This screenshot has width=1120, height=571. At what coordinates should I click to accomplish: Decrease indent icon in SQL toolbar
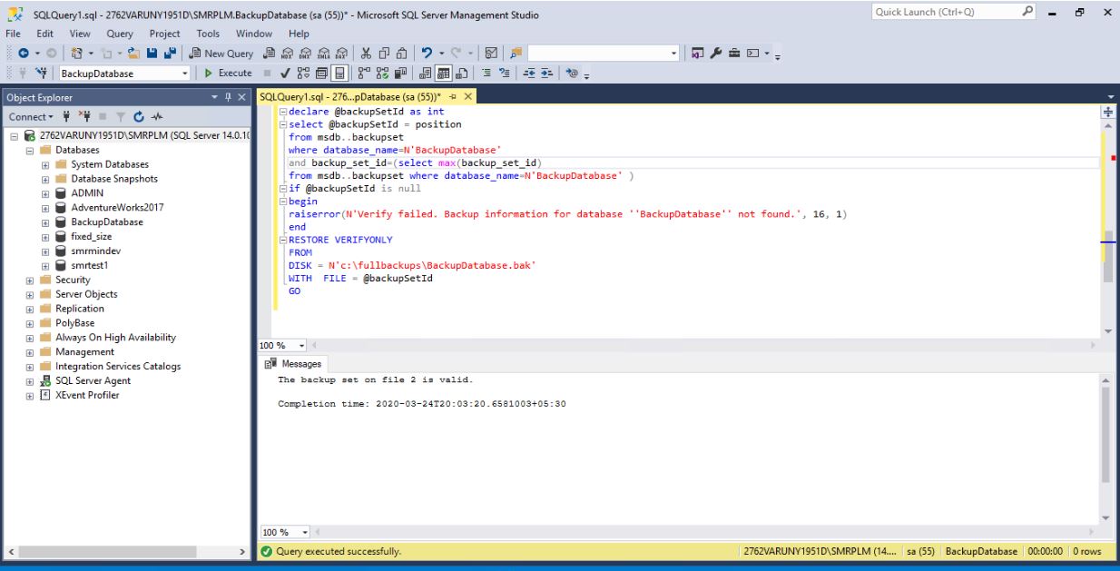click(529, 74)
